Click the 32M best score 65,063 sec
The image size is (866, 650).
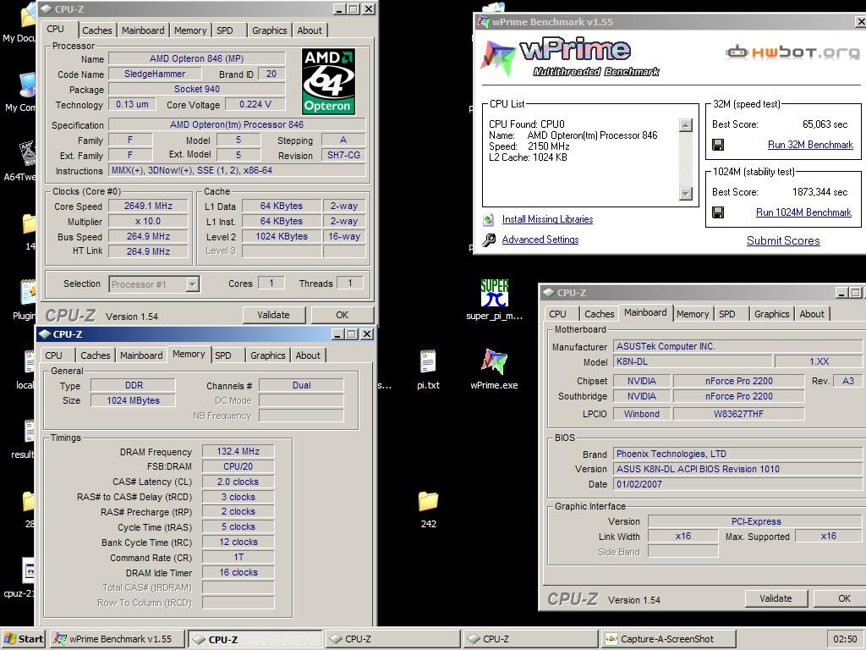tap(825, 124)
